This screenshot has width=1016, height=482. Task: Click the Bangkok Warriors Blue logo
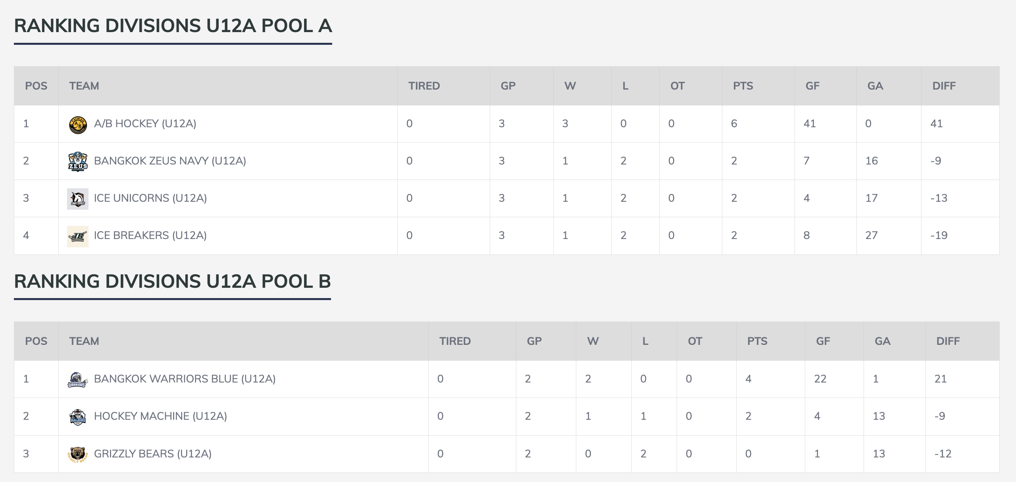pos(77,379)
